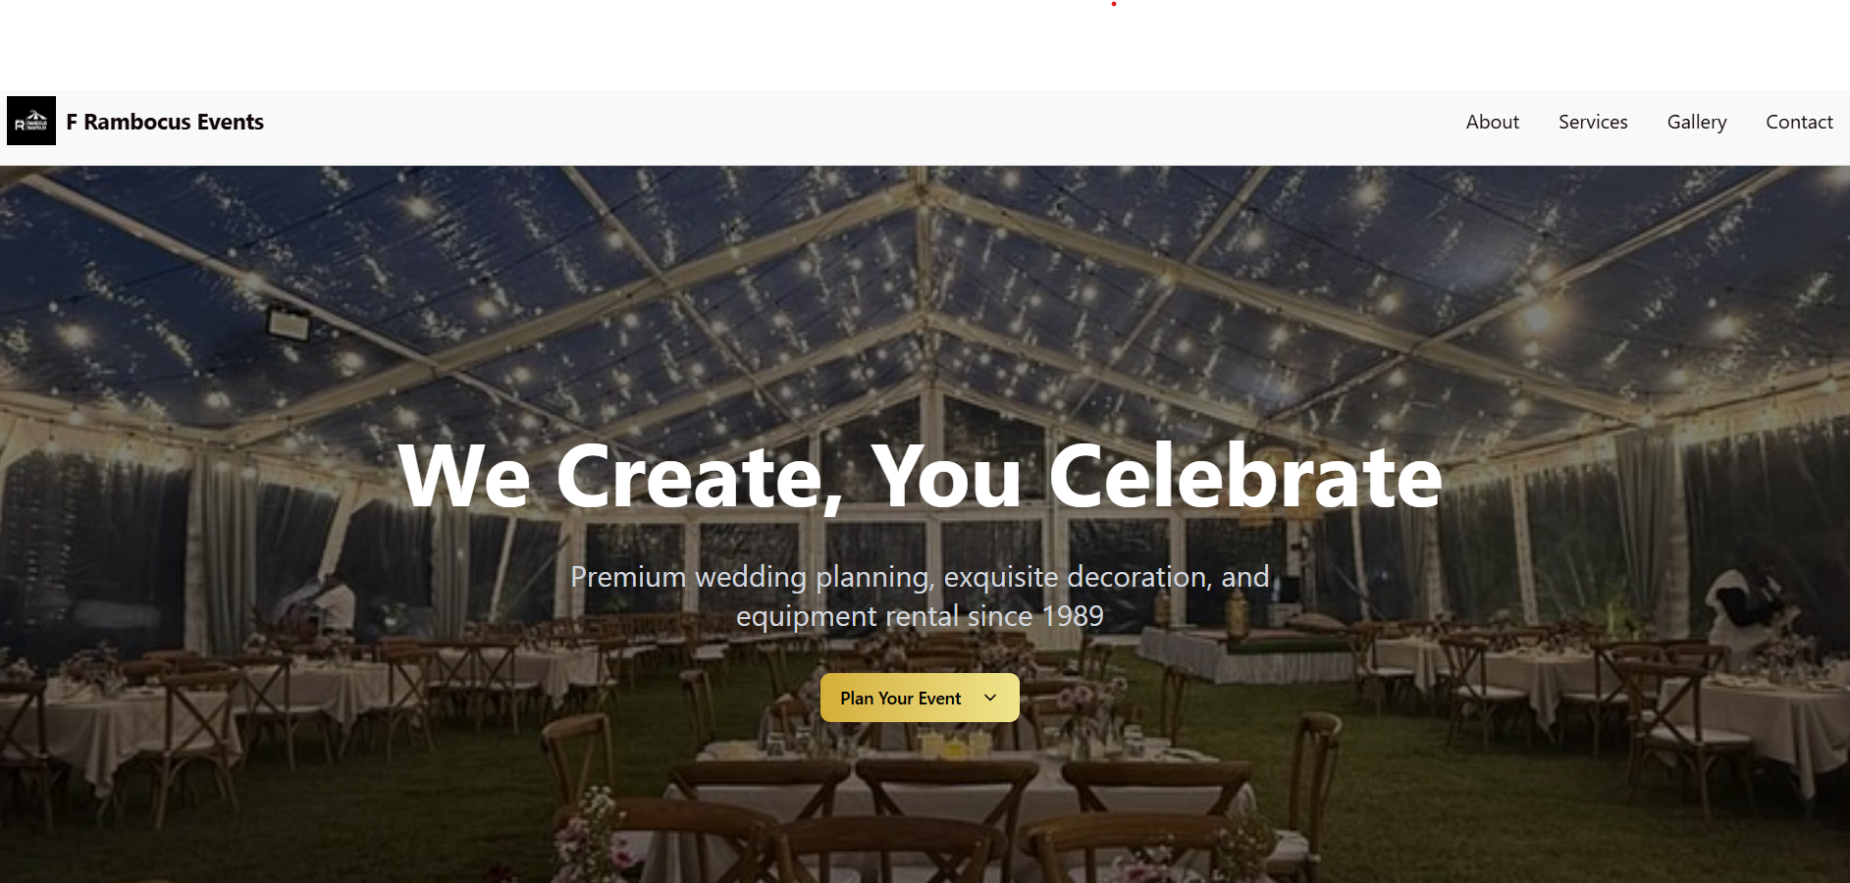
Task: Click the small red dot above the header
Action: click(x=1113, y=4)
